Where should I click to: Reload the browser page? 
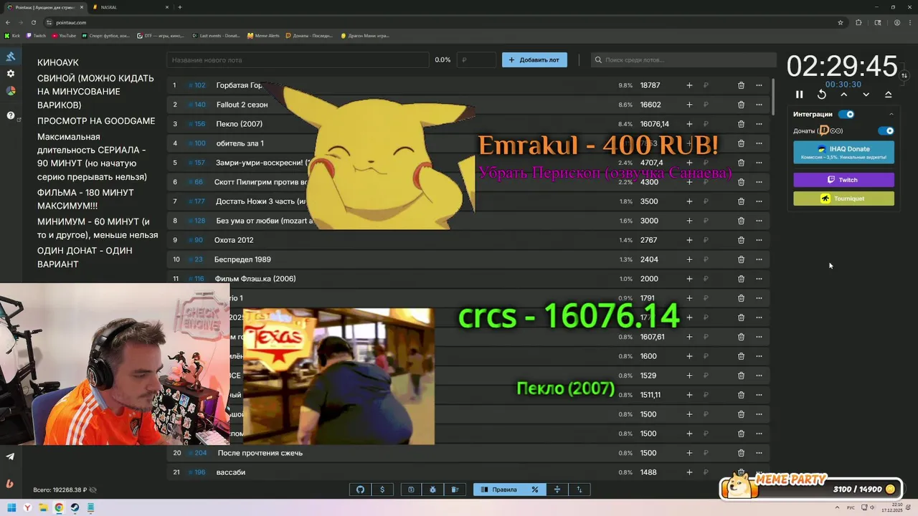point(33,22)
